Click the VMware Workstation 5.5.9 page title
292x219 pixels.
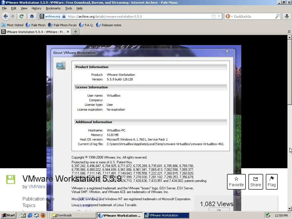(x=72, y=179)
